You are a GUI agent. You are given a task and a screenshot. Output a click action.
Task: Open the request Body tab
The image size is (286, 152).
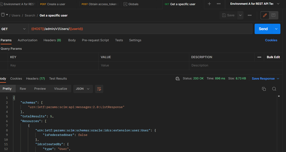pyautogui.click(x=72, y=40)
